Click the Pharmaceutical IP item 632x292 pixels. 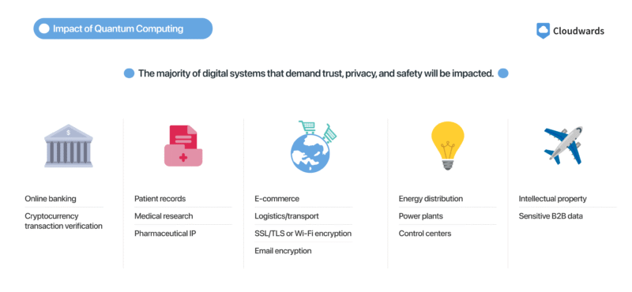[165, 233]
